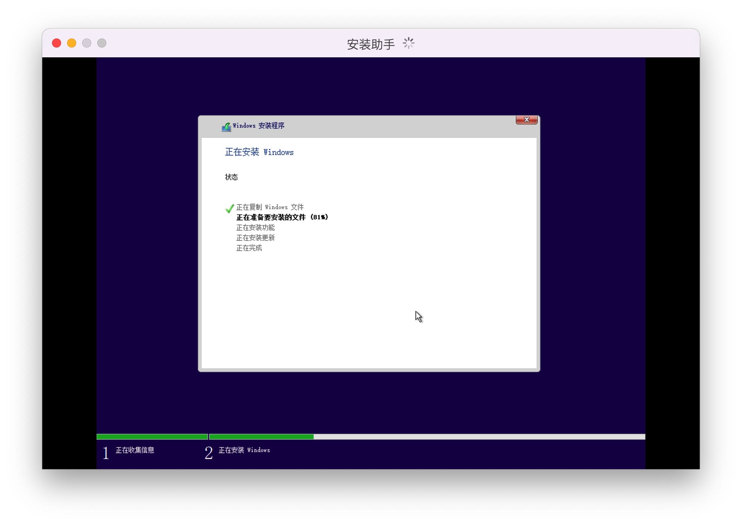The image size is (742, 525).
Task: Click the 正在安装功能 status line
Action: tap(255, 227)
